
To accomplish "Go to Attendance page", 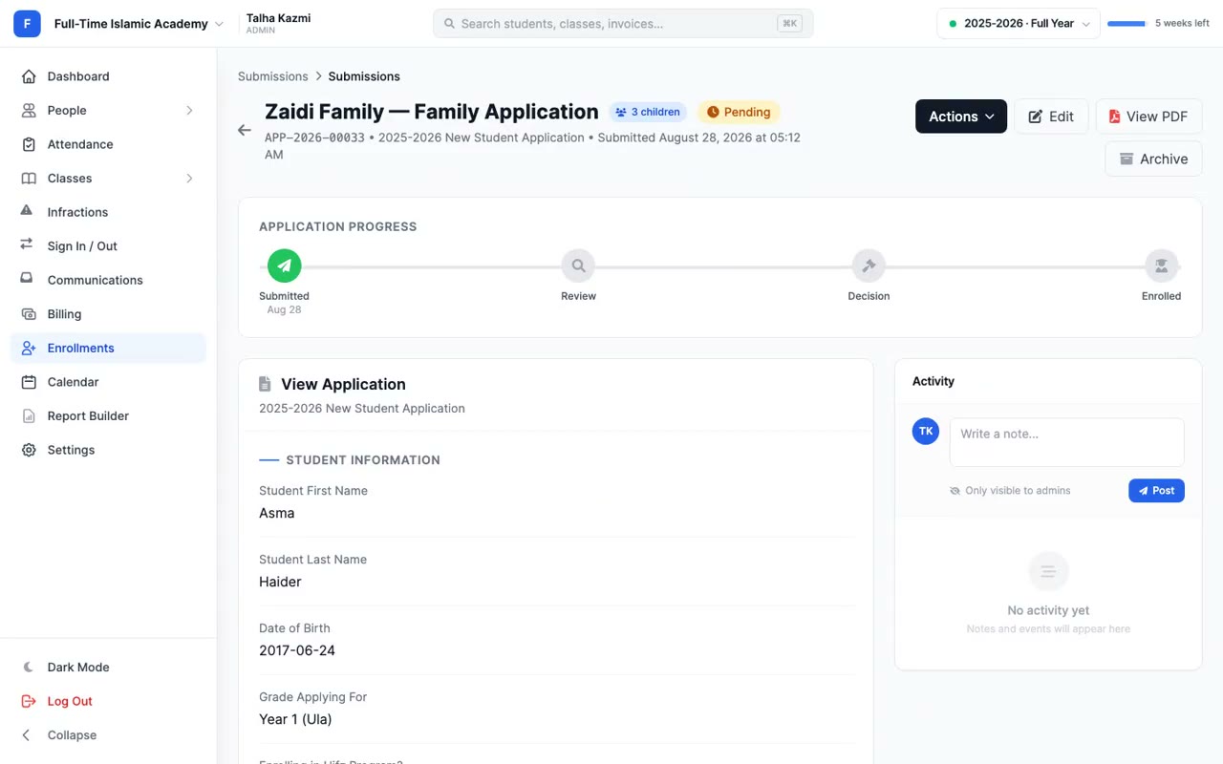I will pyautogui.click(x=108, y=144).
